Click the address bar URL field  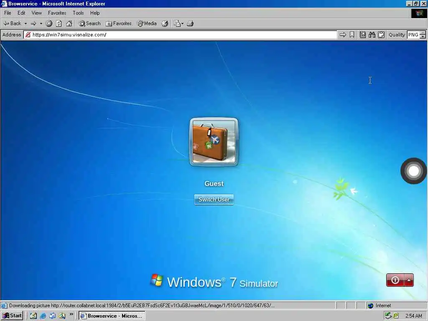click(x=180, y=35)
